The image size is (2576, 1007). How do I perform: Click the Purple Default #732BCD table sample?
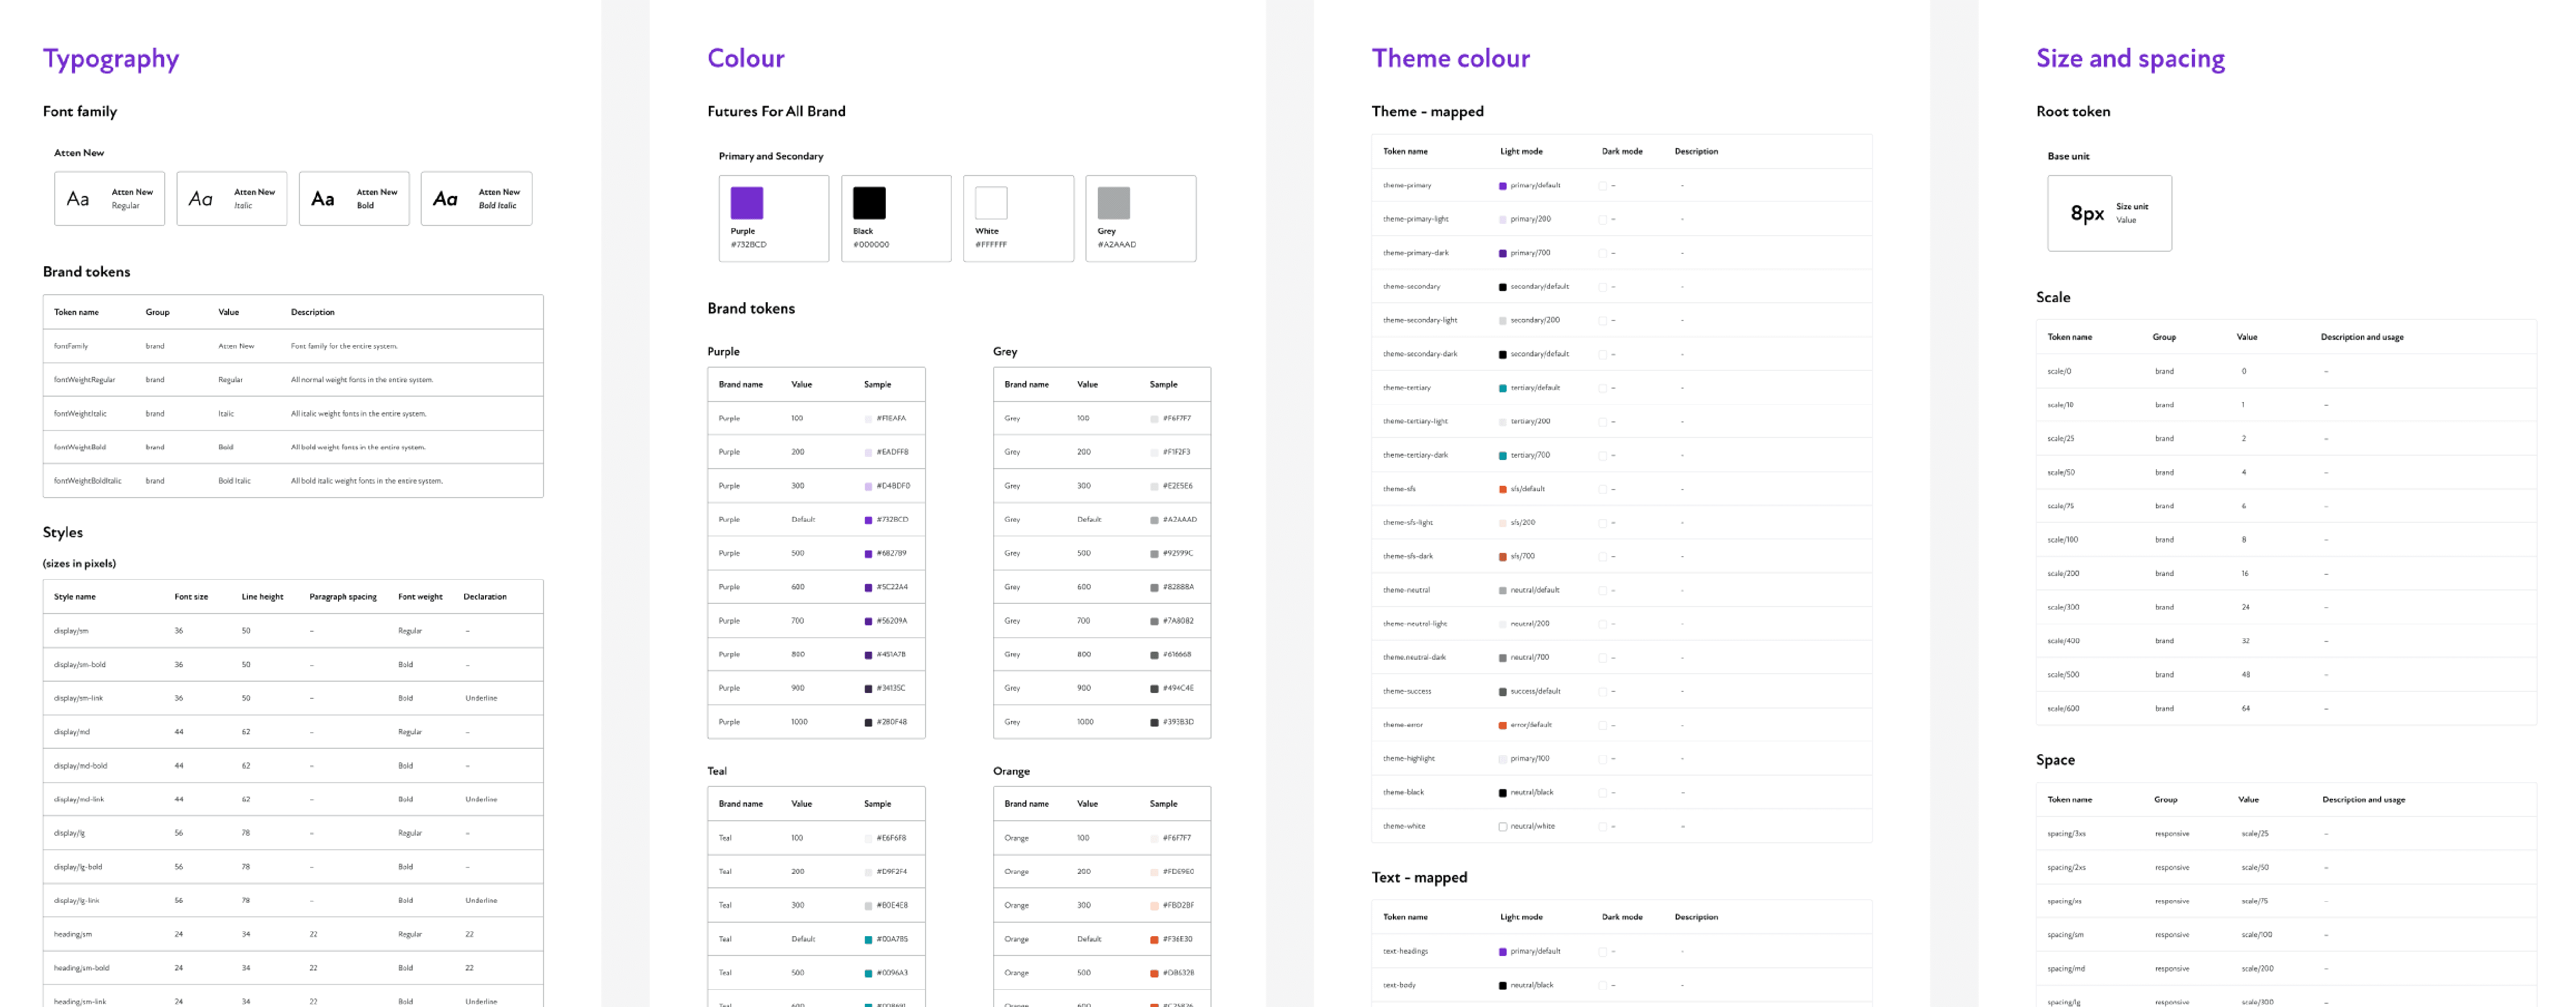coord(868,520)
